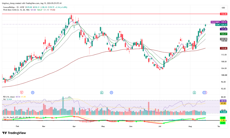Viewport: 230px width, 138px height.
Task: Click the yellow 2.56 MACD axis label
Action: (223, 120)
